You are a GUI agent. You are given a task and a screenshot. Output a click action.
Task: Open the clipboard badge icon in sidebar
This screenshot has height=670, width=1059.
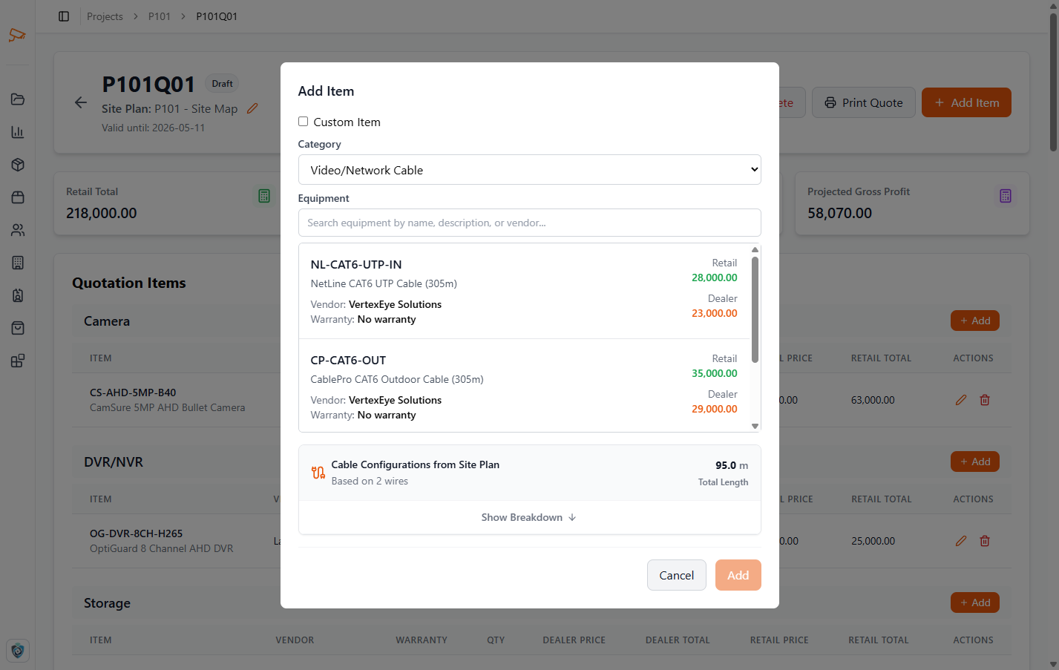(x=18, y=295)
